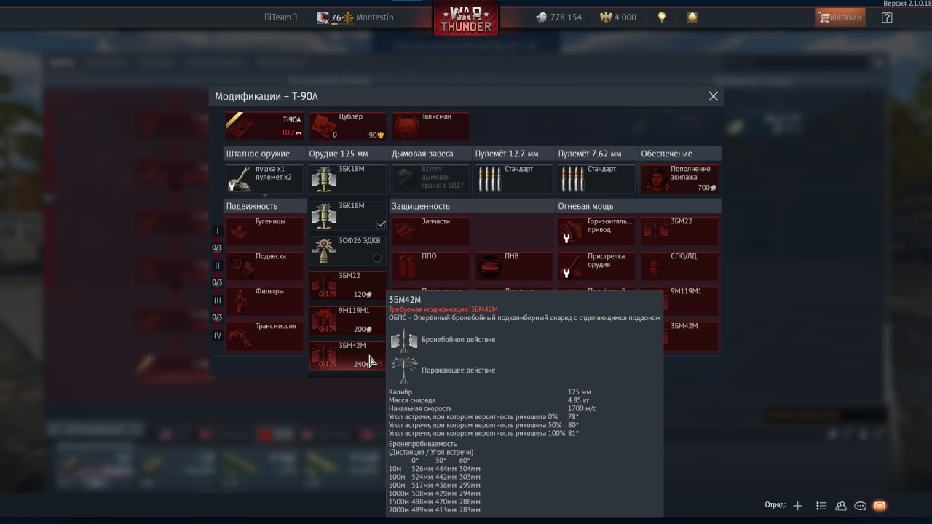Click the Дублер backup vehicle item
This screenshot has width=932, height=524.
tap(347, 126)
